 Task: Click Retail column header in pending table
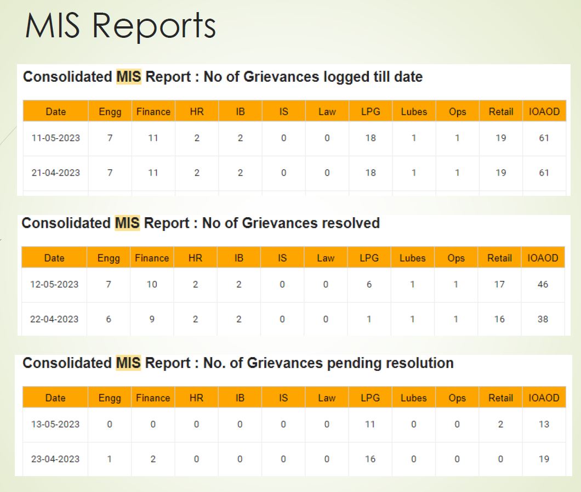pos(500,398)
